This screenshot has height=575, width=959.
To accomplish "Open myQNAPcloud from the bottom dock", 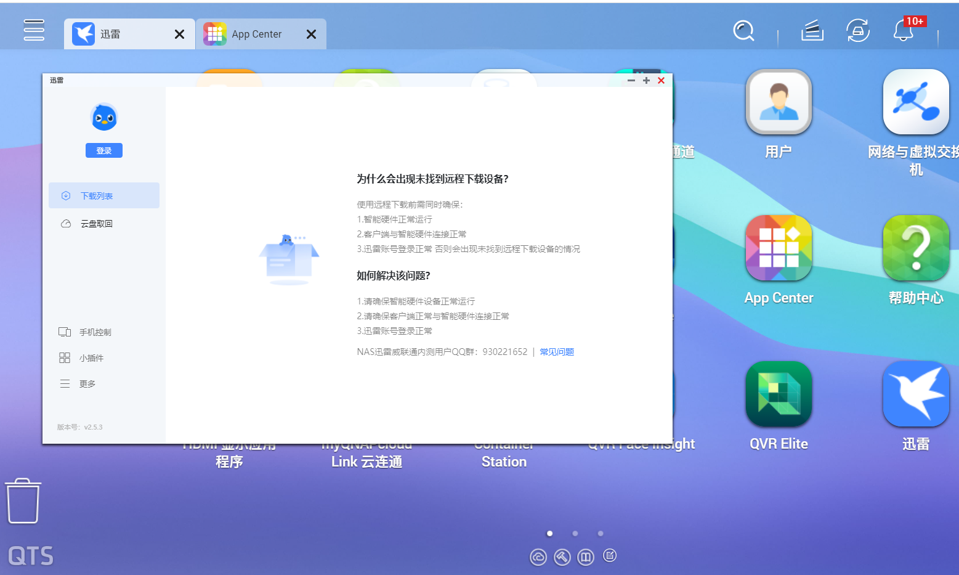I will click(x=538, y=557).
